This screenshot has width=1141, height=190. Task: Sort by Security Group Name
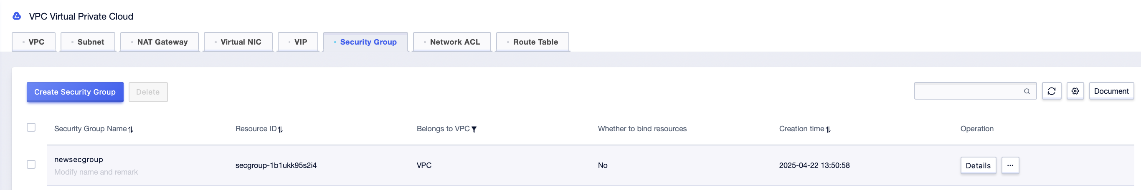pos(131,130)
